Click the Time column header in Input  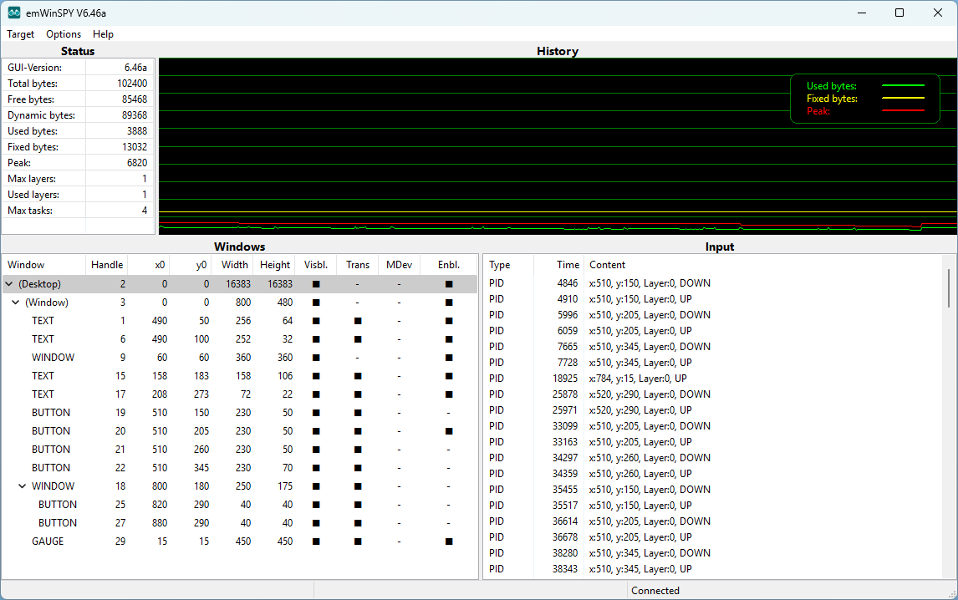tap(568, 265)
